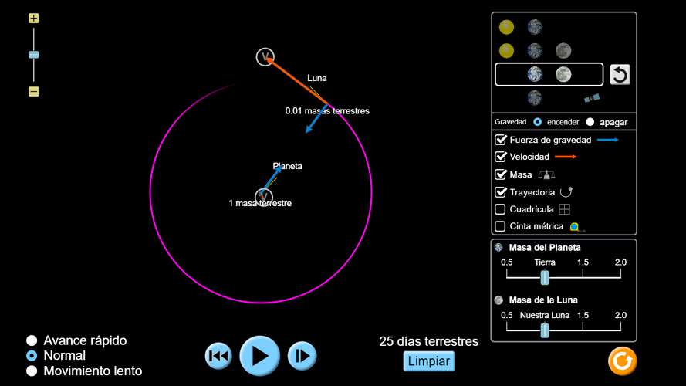The image size is (686, 386).
Task: Select the apagar gravity radio button
Action: coord(590,122)
